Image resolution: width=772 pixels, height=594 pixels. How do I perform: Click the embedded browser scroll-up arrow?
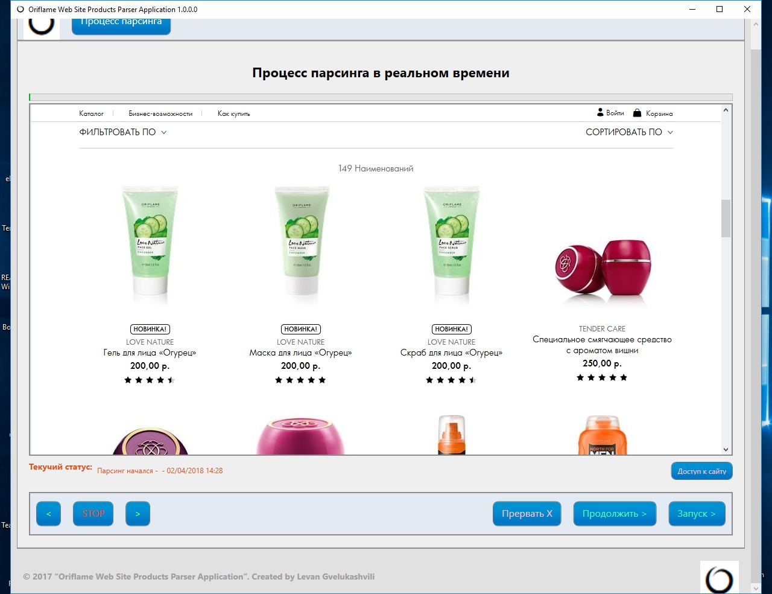click(x=726, y=110)
